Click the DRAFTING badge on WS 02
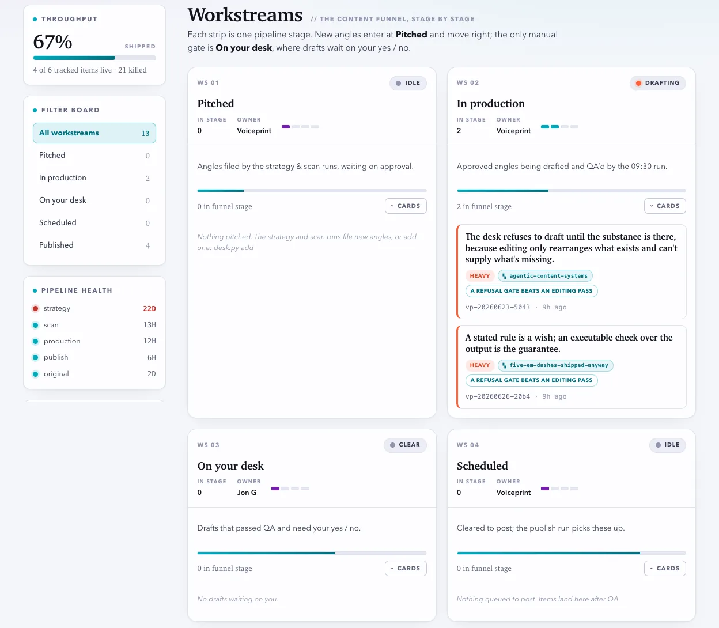719x628 pixels. (658, 83)
